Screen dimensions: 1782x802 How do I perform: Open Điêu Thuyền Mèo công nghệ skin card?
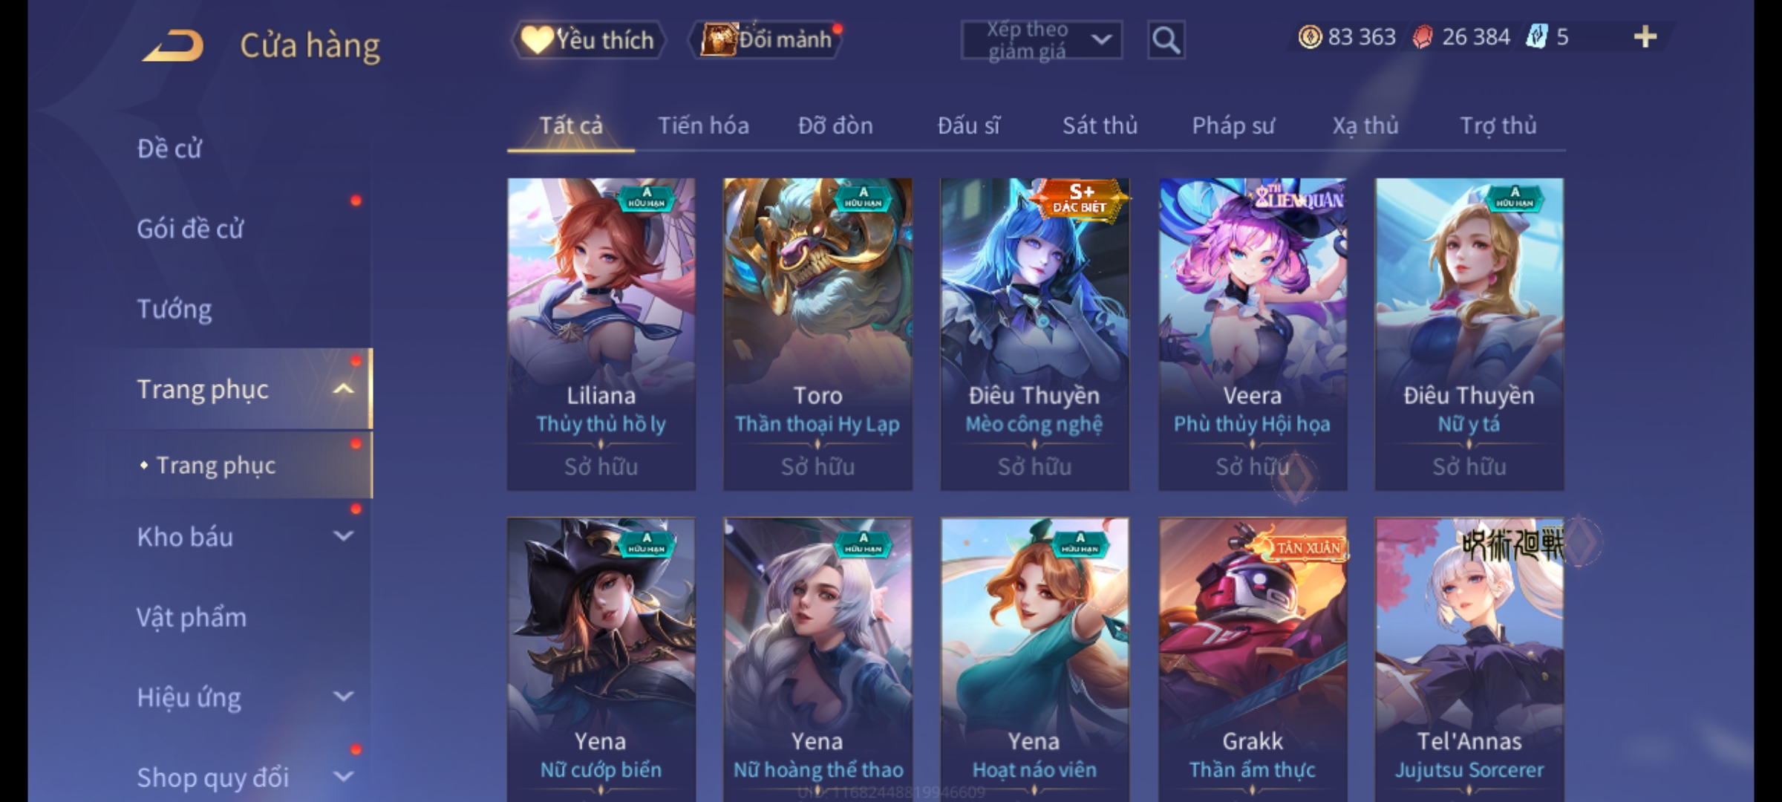click(1034, 334)
